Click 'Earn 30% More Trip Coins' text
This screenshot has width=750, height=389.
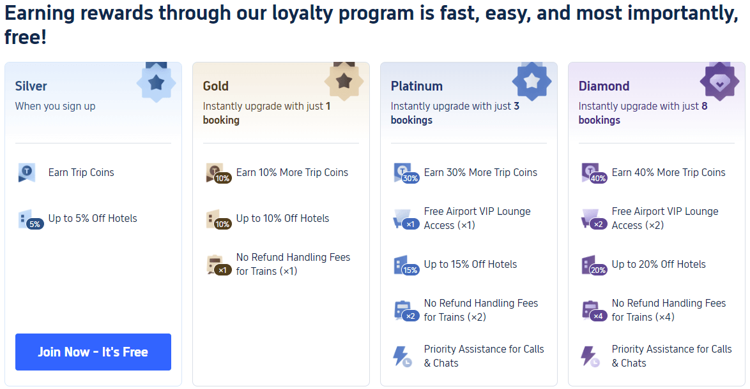click(x=480, y=172)
